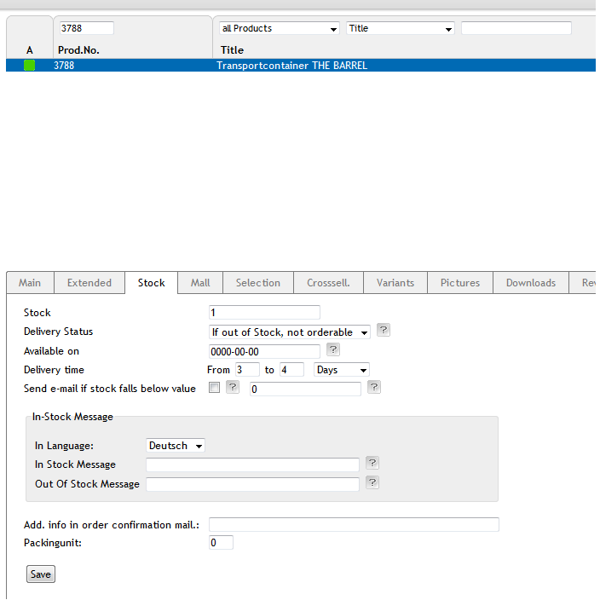The image size is (600, 600).
Task: Switch to the Variants tab
Action: (395, 283)
